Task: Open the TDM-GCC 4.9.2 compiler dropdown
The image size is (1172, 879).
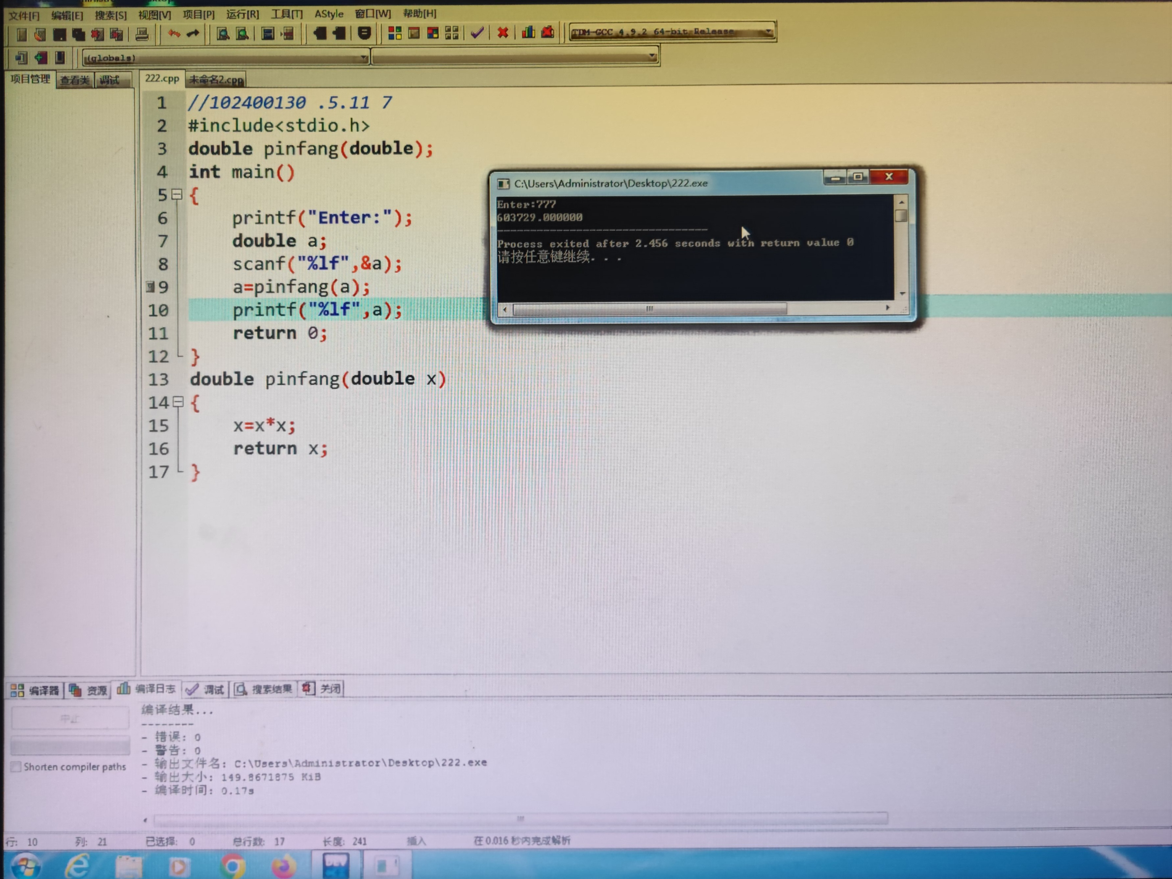Action: click(768, 32)
